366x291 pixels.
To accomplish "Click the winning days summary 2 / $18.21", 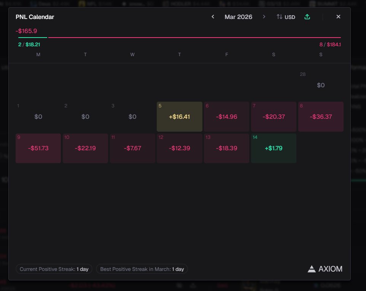I will [x=29, y=44].
